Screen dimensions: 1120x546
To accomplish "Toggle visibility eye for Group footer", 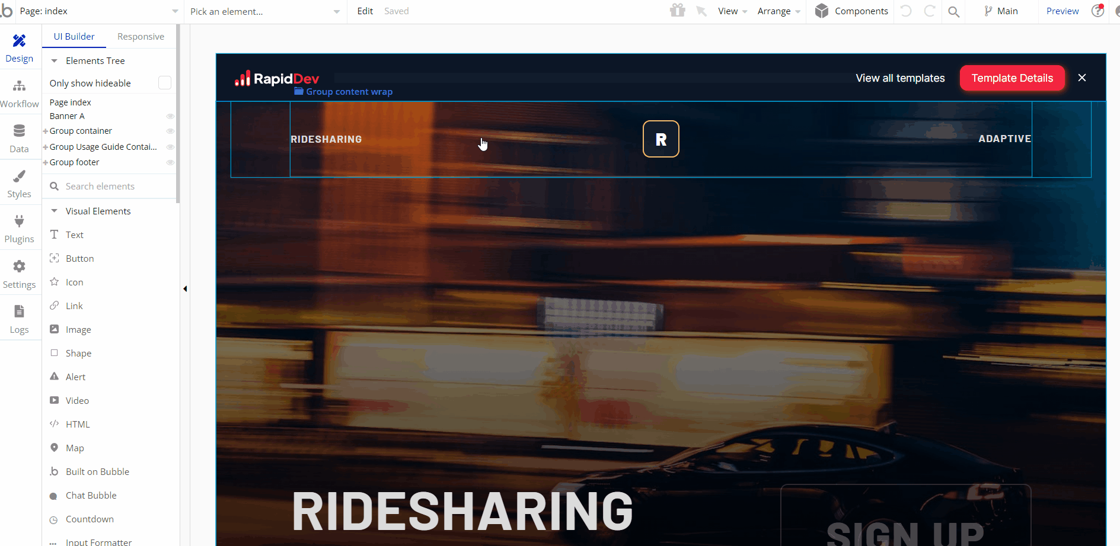I will pos(170,162).
